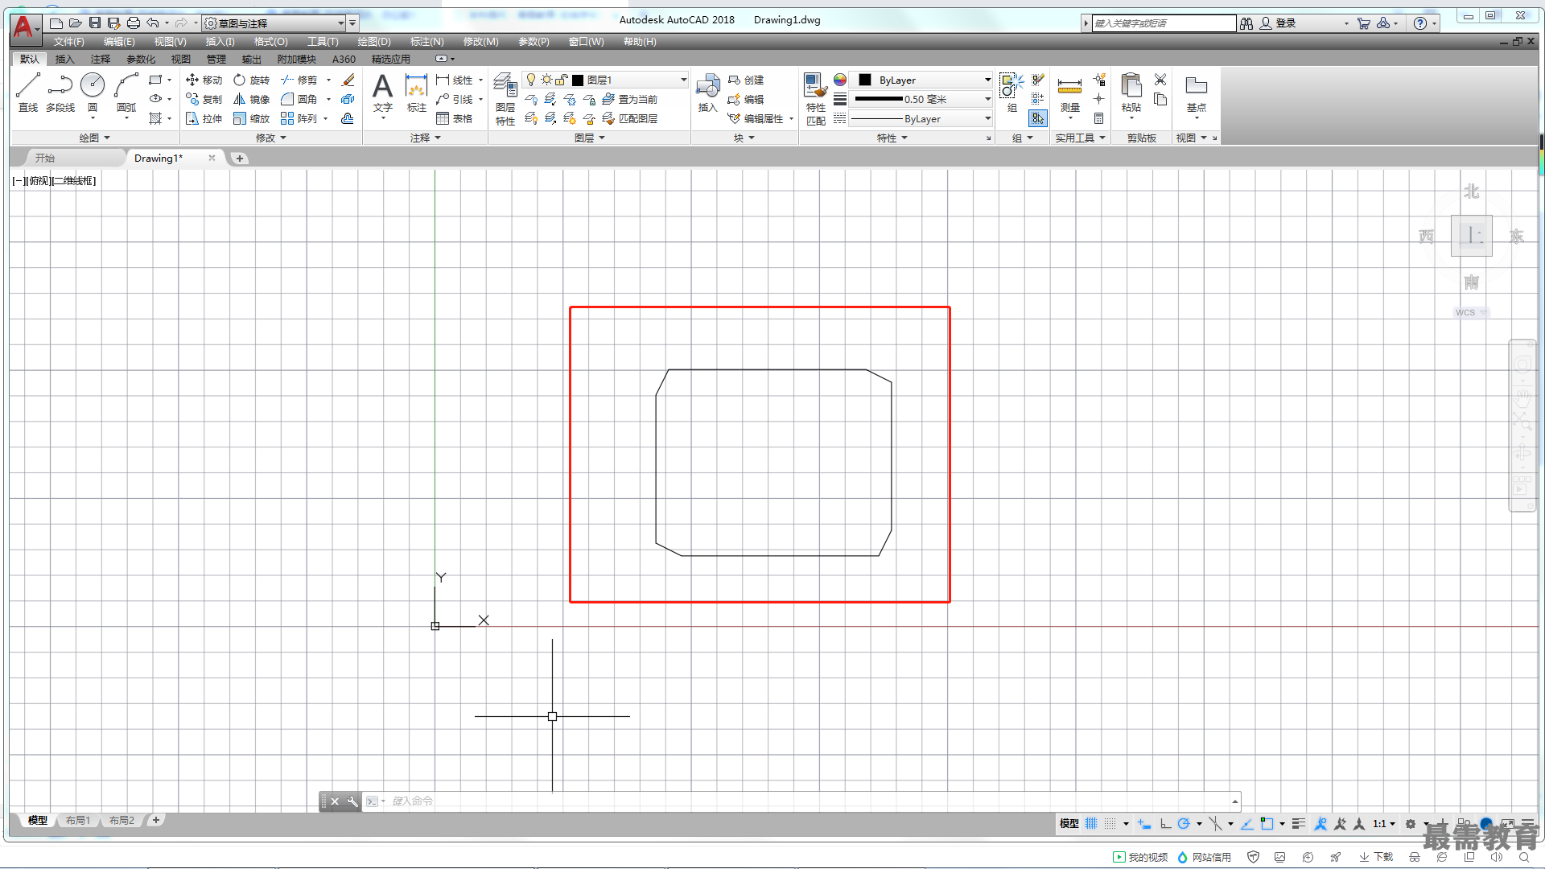Open the ByLayer color dropdown
Image resolution: width=1545 pixels, height=869 pixels.
point(921,80)
